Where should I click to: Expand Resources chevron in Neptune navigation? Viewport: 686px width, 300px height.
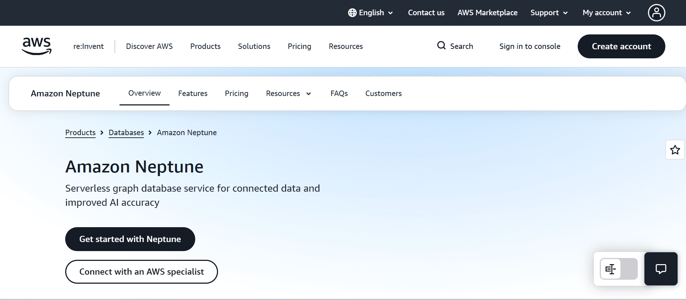pyautogui.click(x=309, y=94)
